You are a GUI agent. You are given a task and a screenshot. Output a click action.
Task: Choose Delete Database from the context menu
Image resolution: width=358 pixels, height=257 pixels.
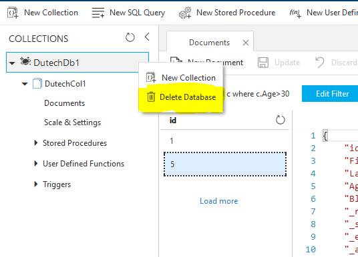click(x=181, y=97)
